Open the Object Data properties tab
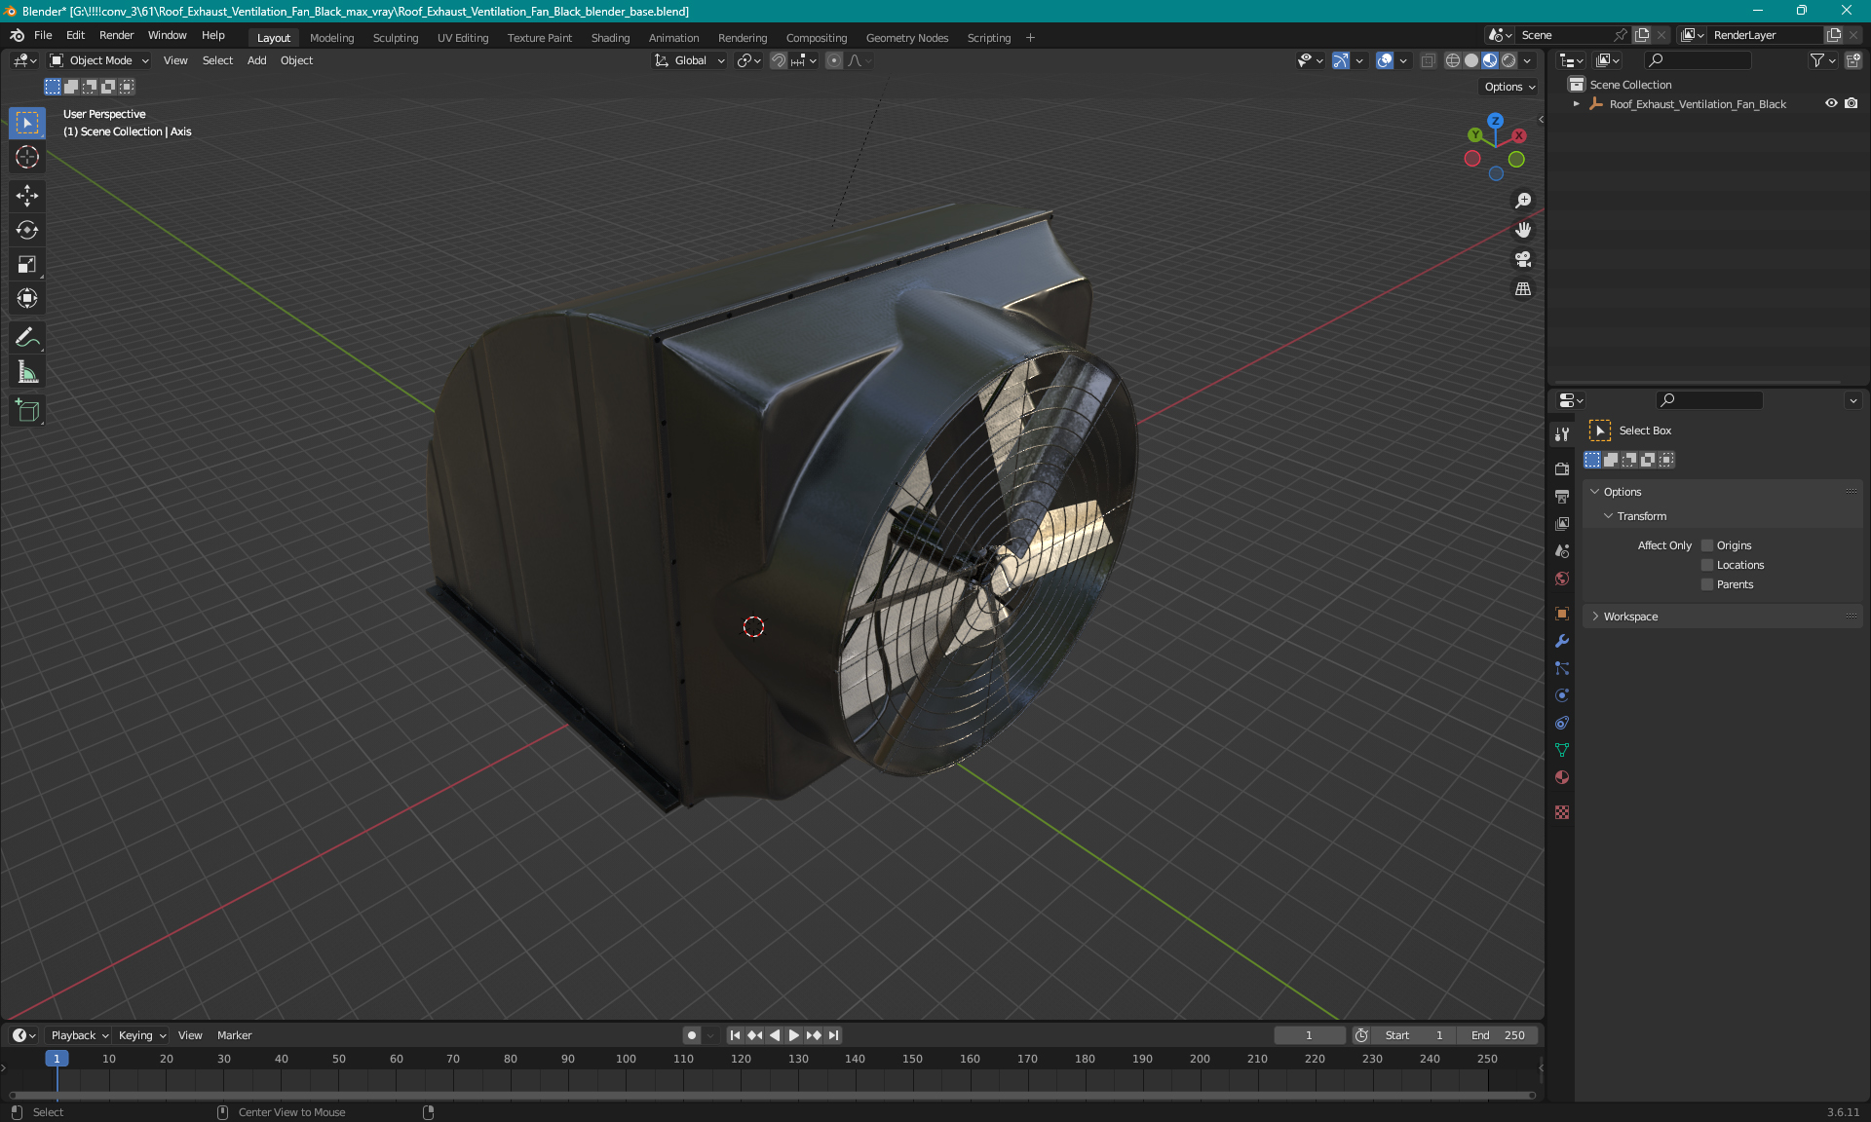1871x1122 pixels. point(1562,750)
